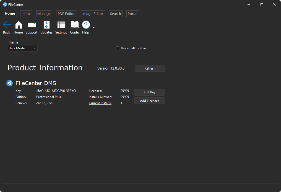
Task: Click the Version 12.0.30.0 text
Action: pyautogui.click(x=111, y=68)
